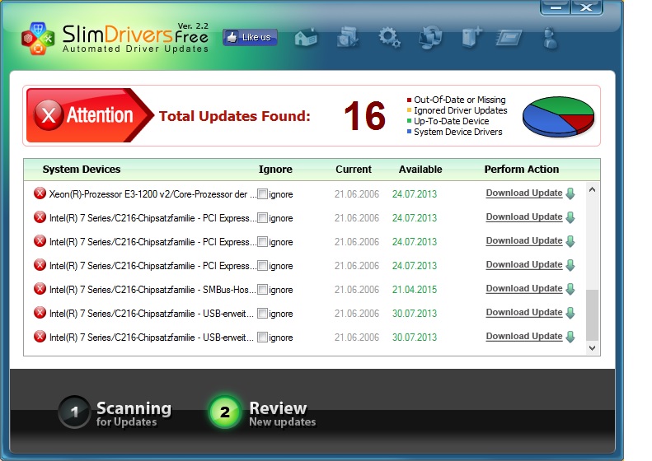The height and width of the screenshot is (461, 652).
Task: Download Update for Xeon E3-1200 processor
Action: coord(524,193)
